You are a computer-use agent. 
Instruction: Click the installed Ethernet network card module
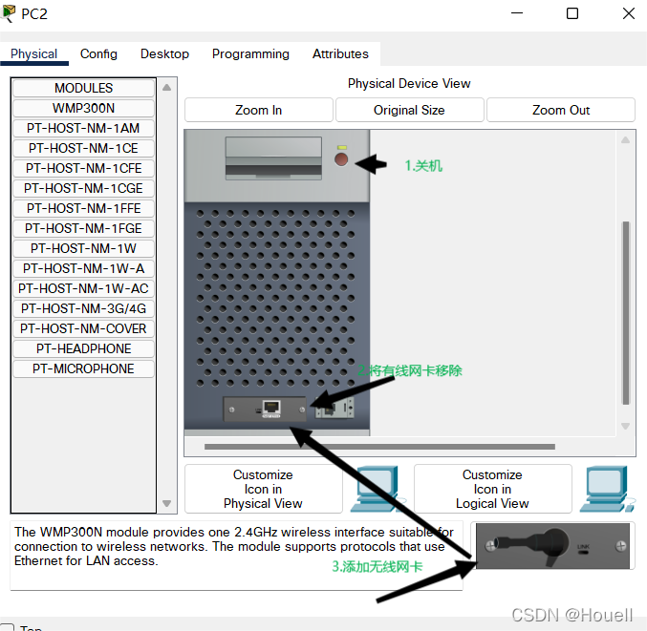click(265, 409)
